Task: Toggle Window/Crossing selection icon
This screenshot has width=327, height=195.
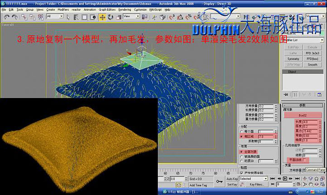Action: coord(92,17)
